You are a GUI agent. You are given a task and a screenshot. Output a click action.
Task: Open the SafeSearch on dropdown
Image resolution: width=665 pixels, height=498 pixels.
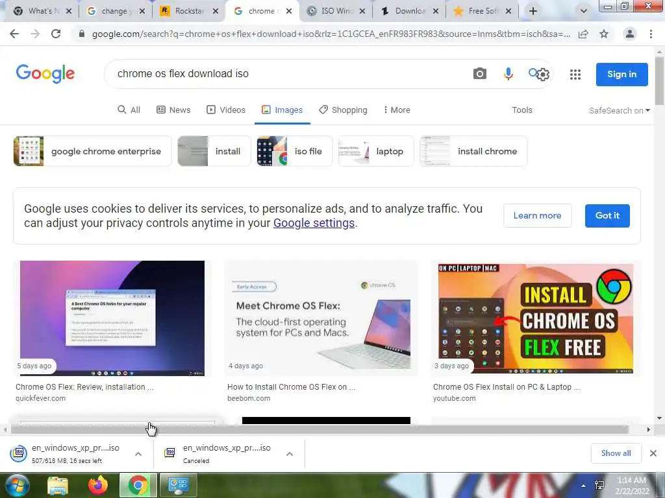coord(619,110)
